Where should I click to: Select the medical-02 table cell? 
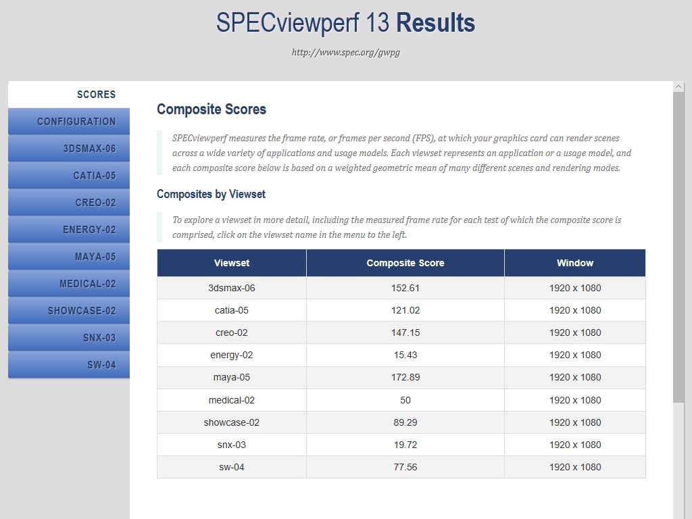pos(232,400)
